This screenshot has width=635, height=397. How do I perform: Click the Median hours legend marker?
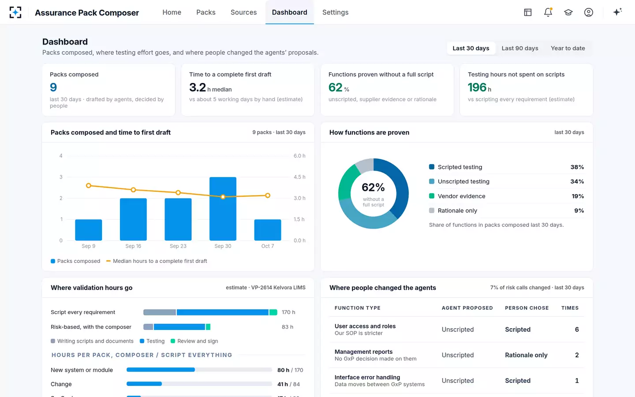tap(108, 261)
